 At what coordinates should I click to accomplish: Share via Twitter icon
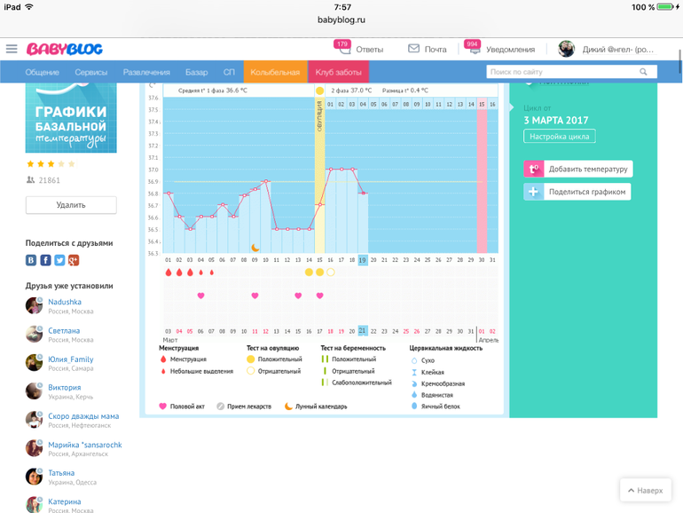tap(59, 260)
